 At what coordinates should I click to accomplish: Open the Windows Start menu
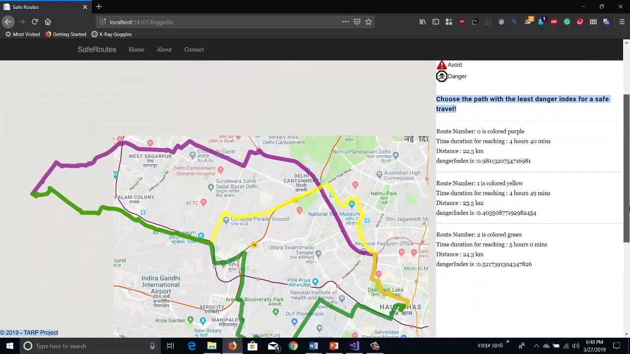click(x=9, y=346)
